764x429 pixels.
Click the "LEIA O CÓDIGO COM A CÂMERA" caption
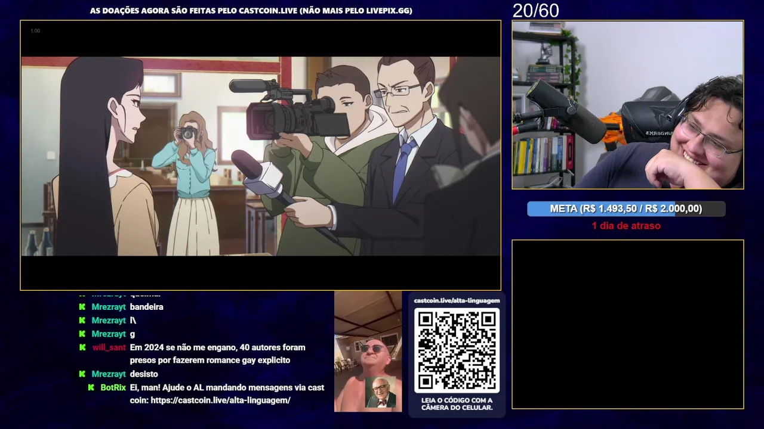(457, 404)
